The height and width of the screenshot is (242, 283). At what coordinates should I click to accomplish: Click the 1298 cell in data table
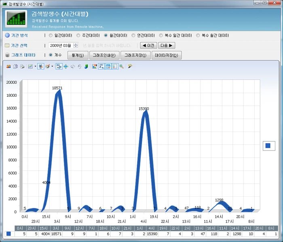(236, 234)
